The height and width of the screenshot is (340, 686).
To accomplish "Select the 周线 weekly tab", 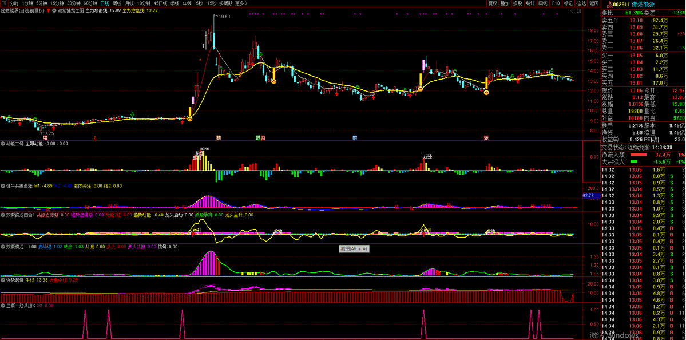I will [117, 3].
